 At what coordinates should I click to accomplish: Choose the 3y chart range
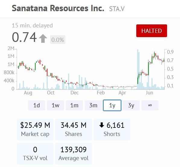pos(131,105)
